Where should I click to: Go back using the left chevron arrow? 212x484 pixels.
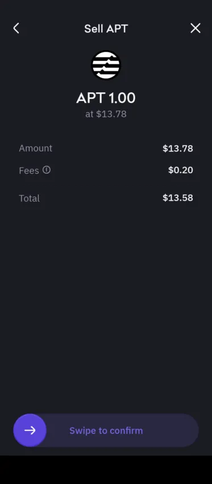16,28
